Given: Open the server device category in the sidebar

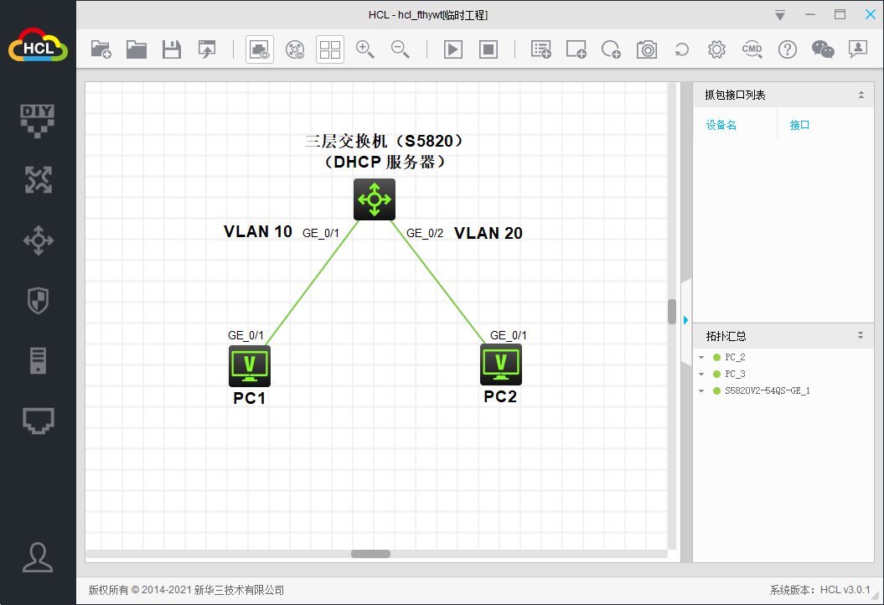Looking at the screenshot, I should (x=38, y=360).
